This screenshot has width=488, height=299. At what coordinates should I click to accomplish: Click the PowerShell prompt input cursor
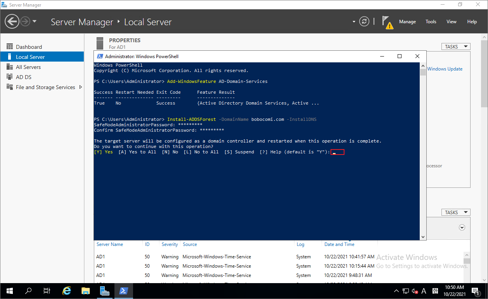pos(337,152)
